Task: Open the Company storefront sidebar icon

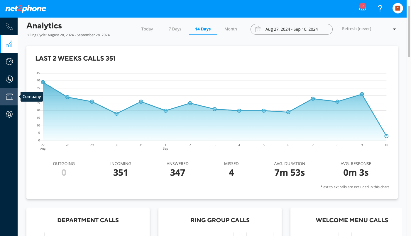Action: point(9,97)
